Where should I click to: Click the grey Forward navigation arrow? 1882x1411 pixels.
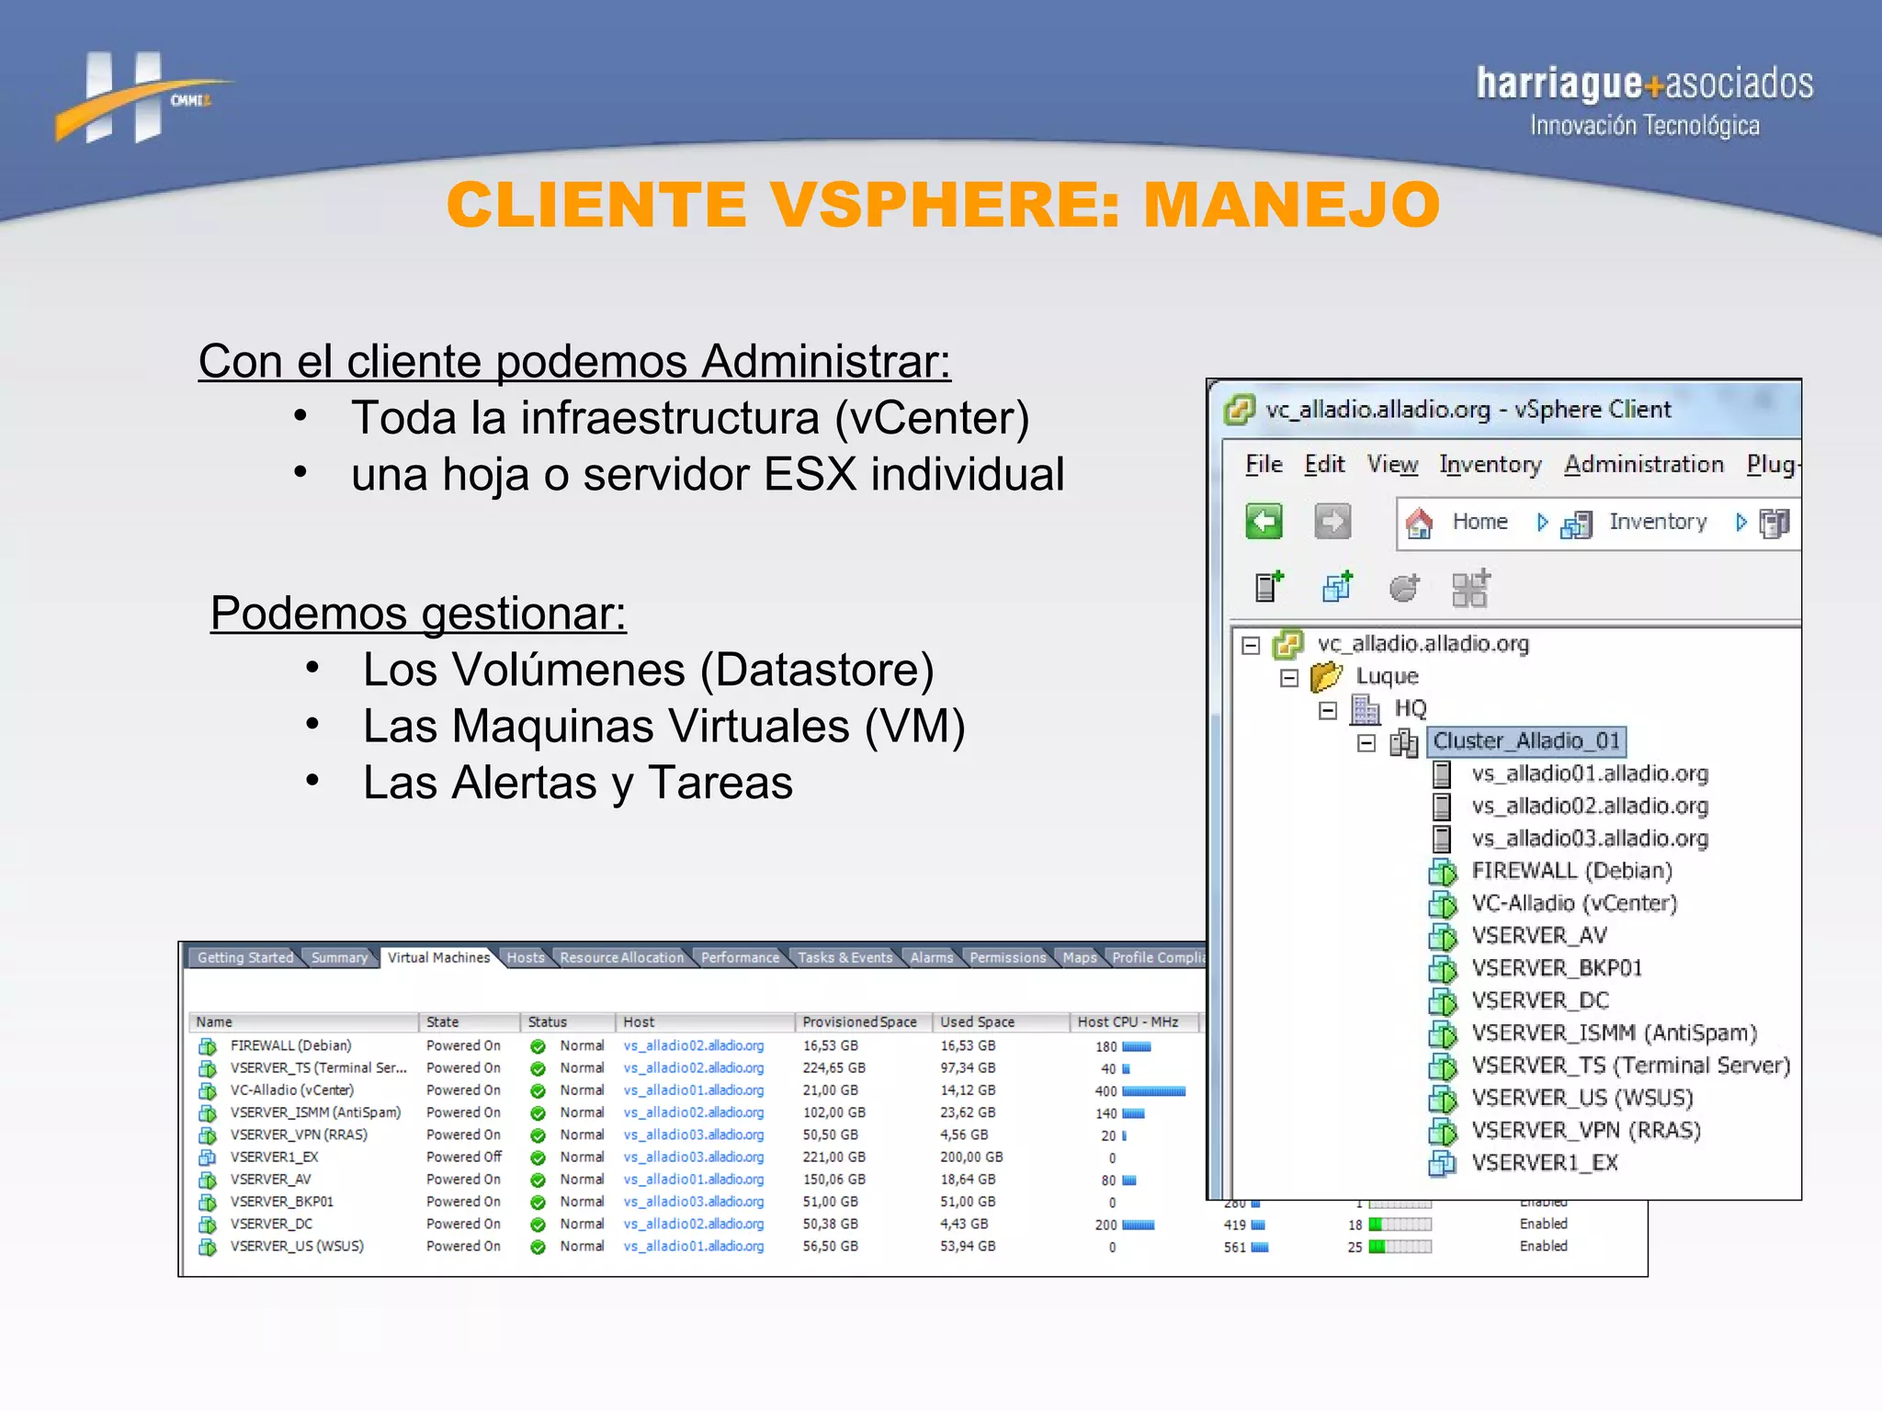pos(1332,522)
